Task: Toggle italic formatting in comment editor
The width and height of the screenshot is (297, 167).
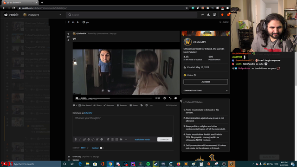Action: (80, 139)
